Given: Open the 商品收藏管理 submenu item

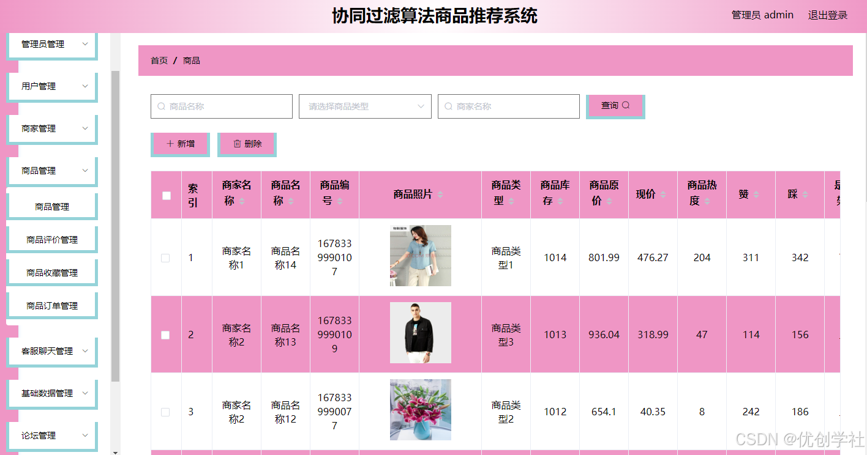Looking at the screenshot, I should [52, 273].
